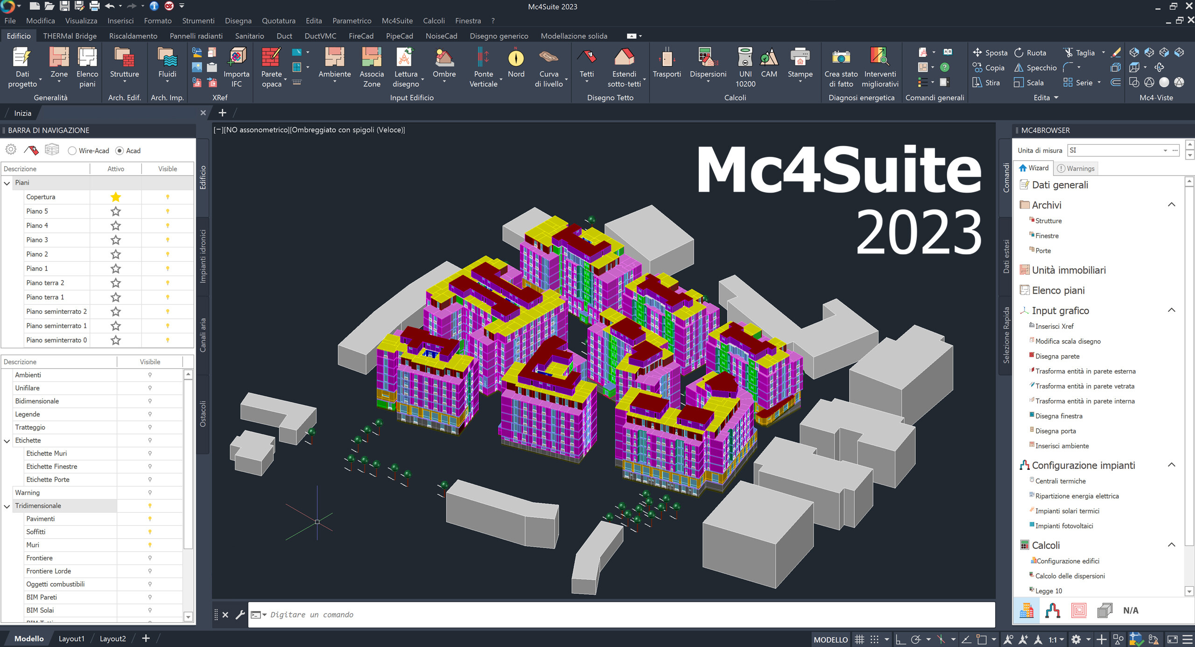Click the Ombre tool
Screen dimensions: 1195x647
(444, 64)
